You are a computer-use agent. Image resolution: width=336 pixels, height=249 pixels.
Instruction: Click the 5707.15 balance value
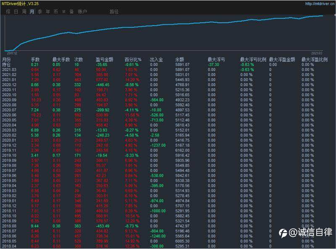pos(182,206)
